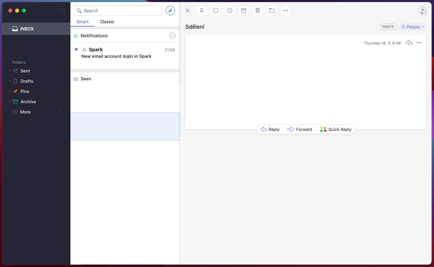This screenshot has width=434, height=267.
Task: Mark all Notifications done with the checkmark circle
Action: click(x=172, y=36)
